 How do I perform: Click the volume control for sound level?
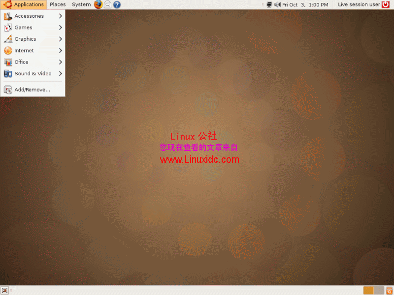click(x=278, y=4)
